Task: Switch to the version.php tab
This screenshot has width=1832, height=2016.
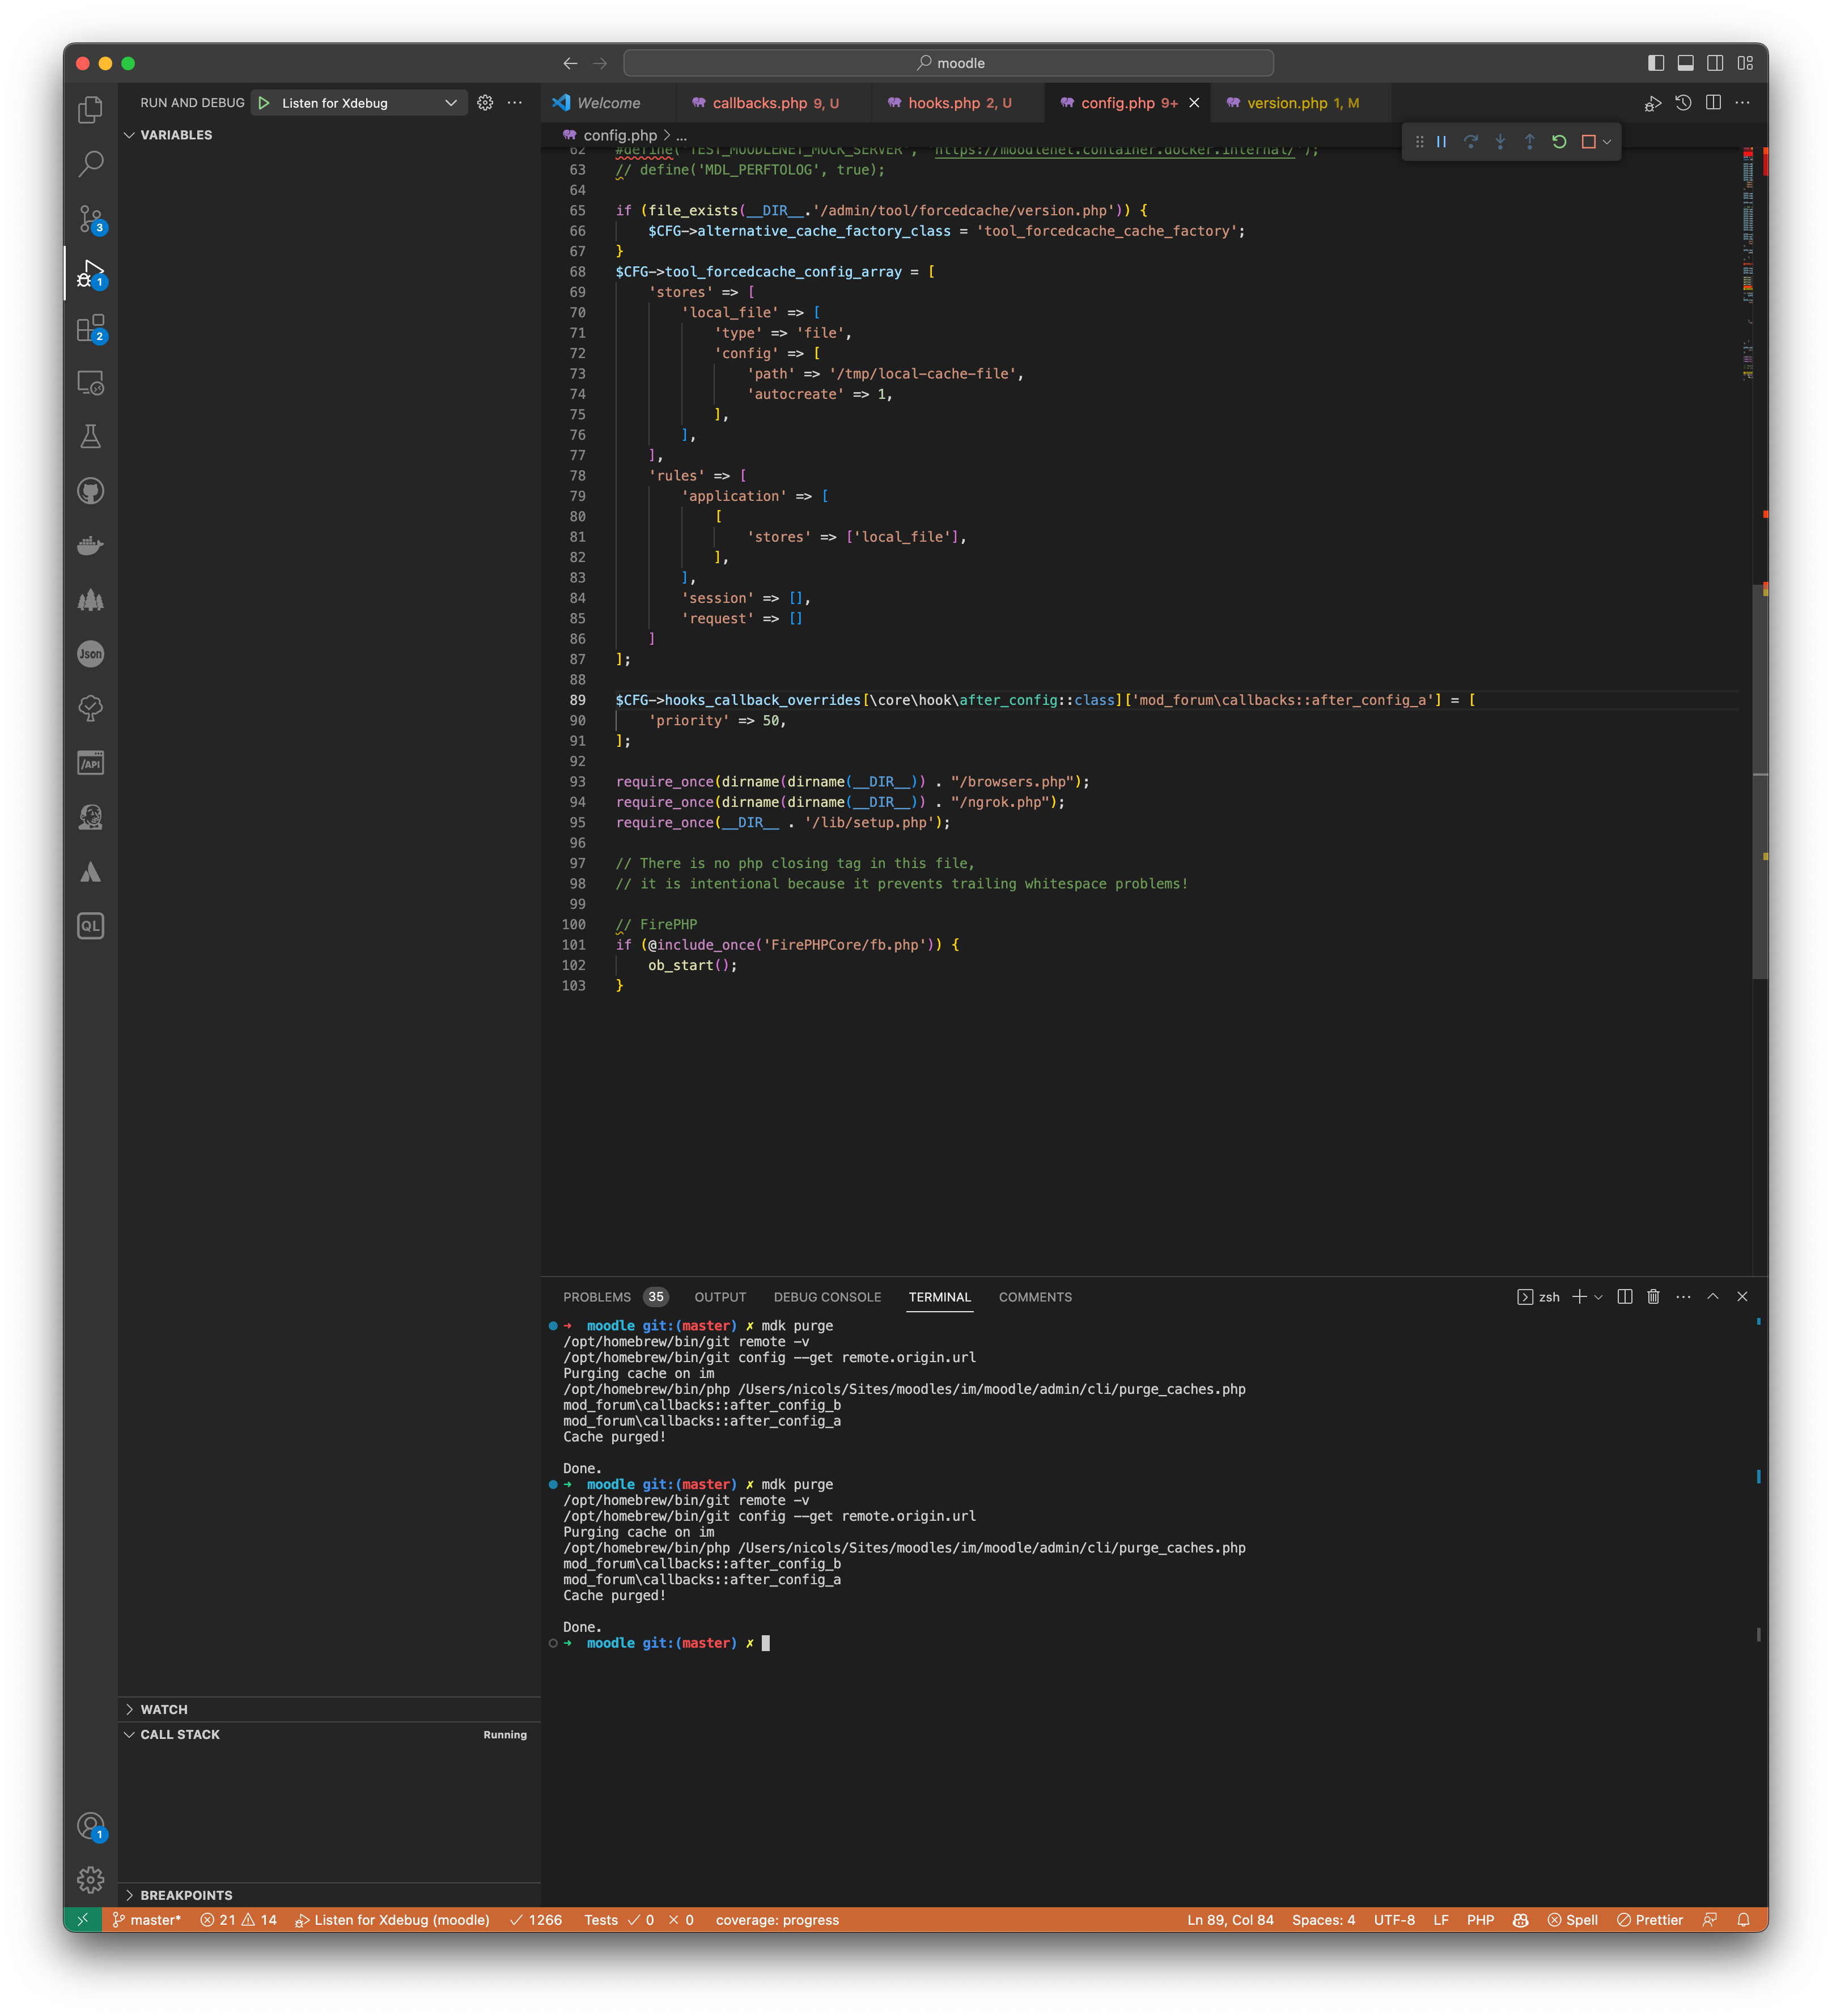Action: tap(1301, 103)
